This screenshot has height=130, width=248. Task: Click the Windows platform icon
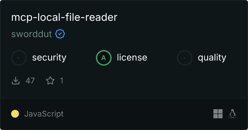218,114
